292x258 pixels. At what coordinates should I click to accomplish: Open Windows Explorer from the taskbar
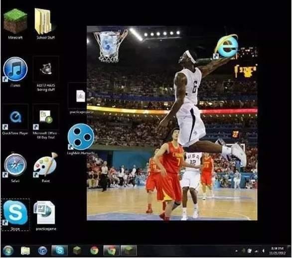[x=25, y=251]
